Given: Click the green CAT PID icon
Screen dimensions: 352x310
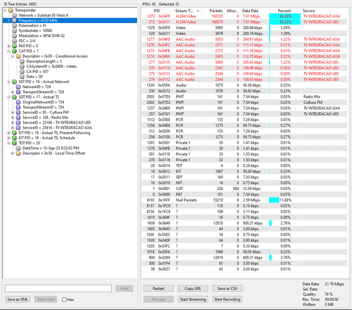Looking at the screenshot, I should point(14,51).
